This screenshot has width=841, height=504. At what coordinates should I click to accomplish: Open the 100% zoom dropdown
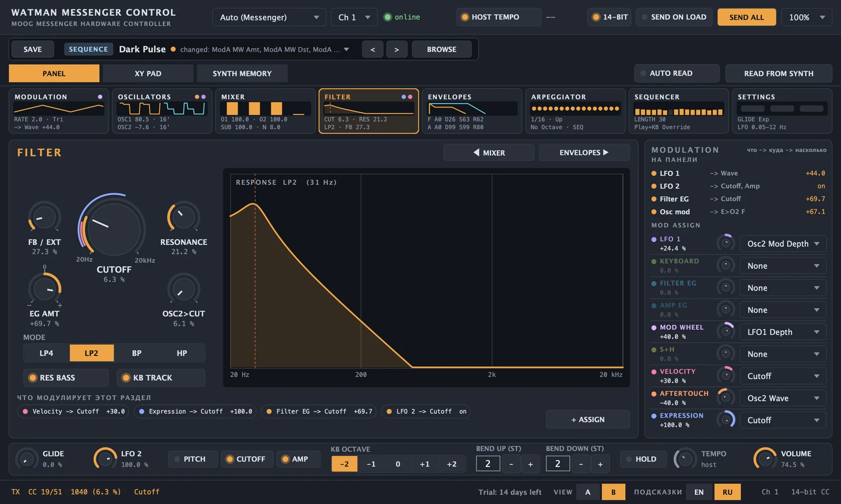click(x=806, y=17)
